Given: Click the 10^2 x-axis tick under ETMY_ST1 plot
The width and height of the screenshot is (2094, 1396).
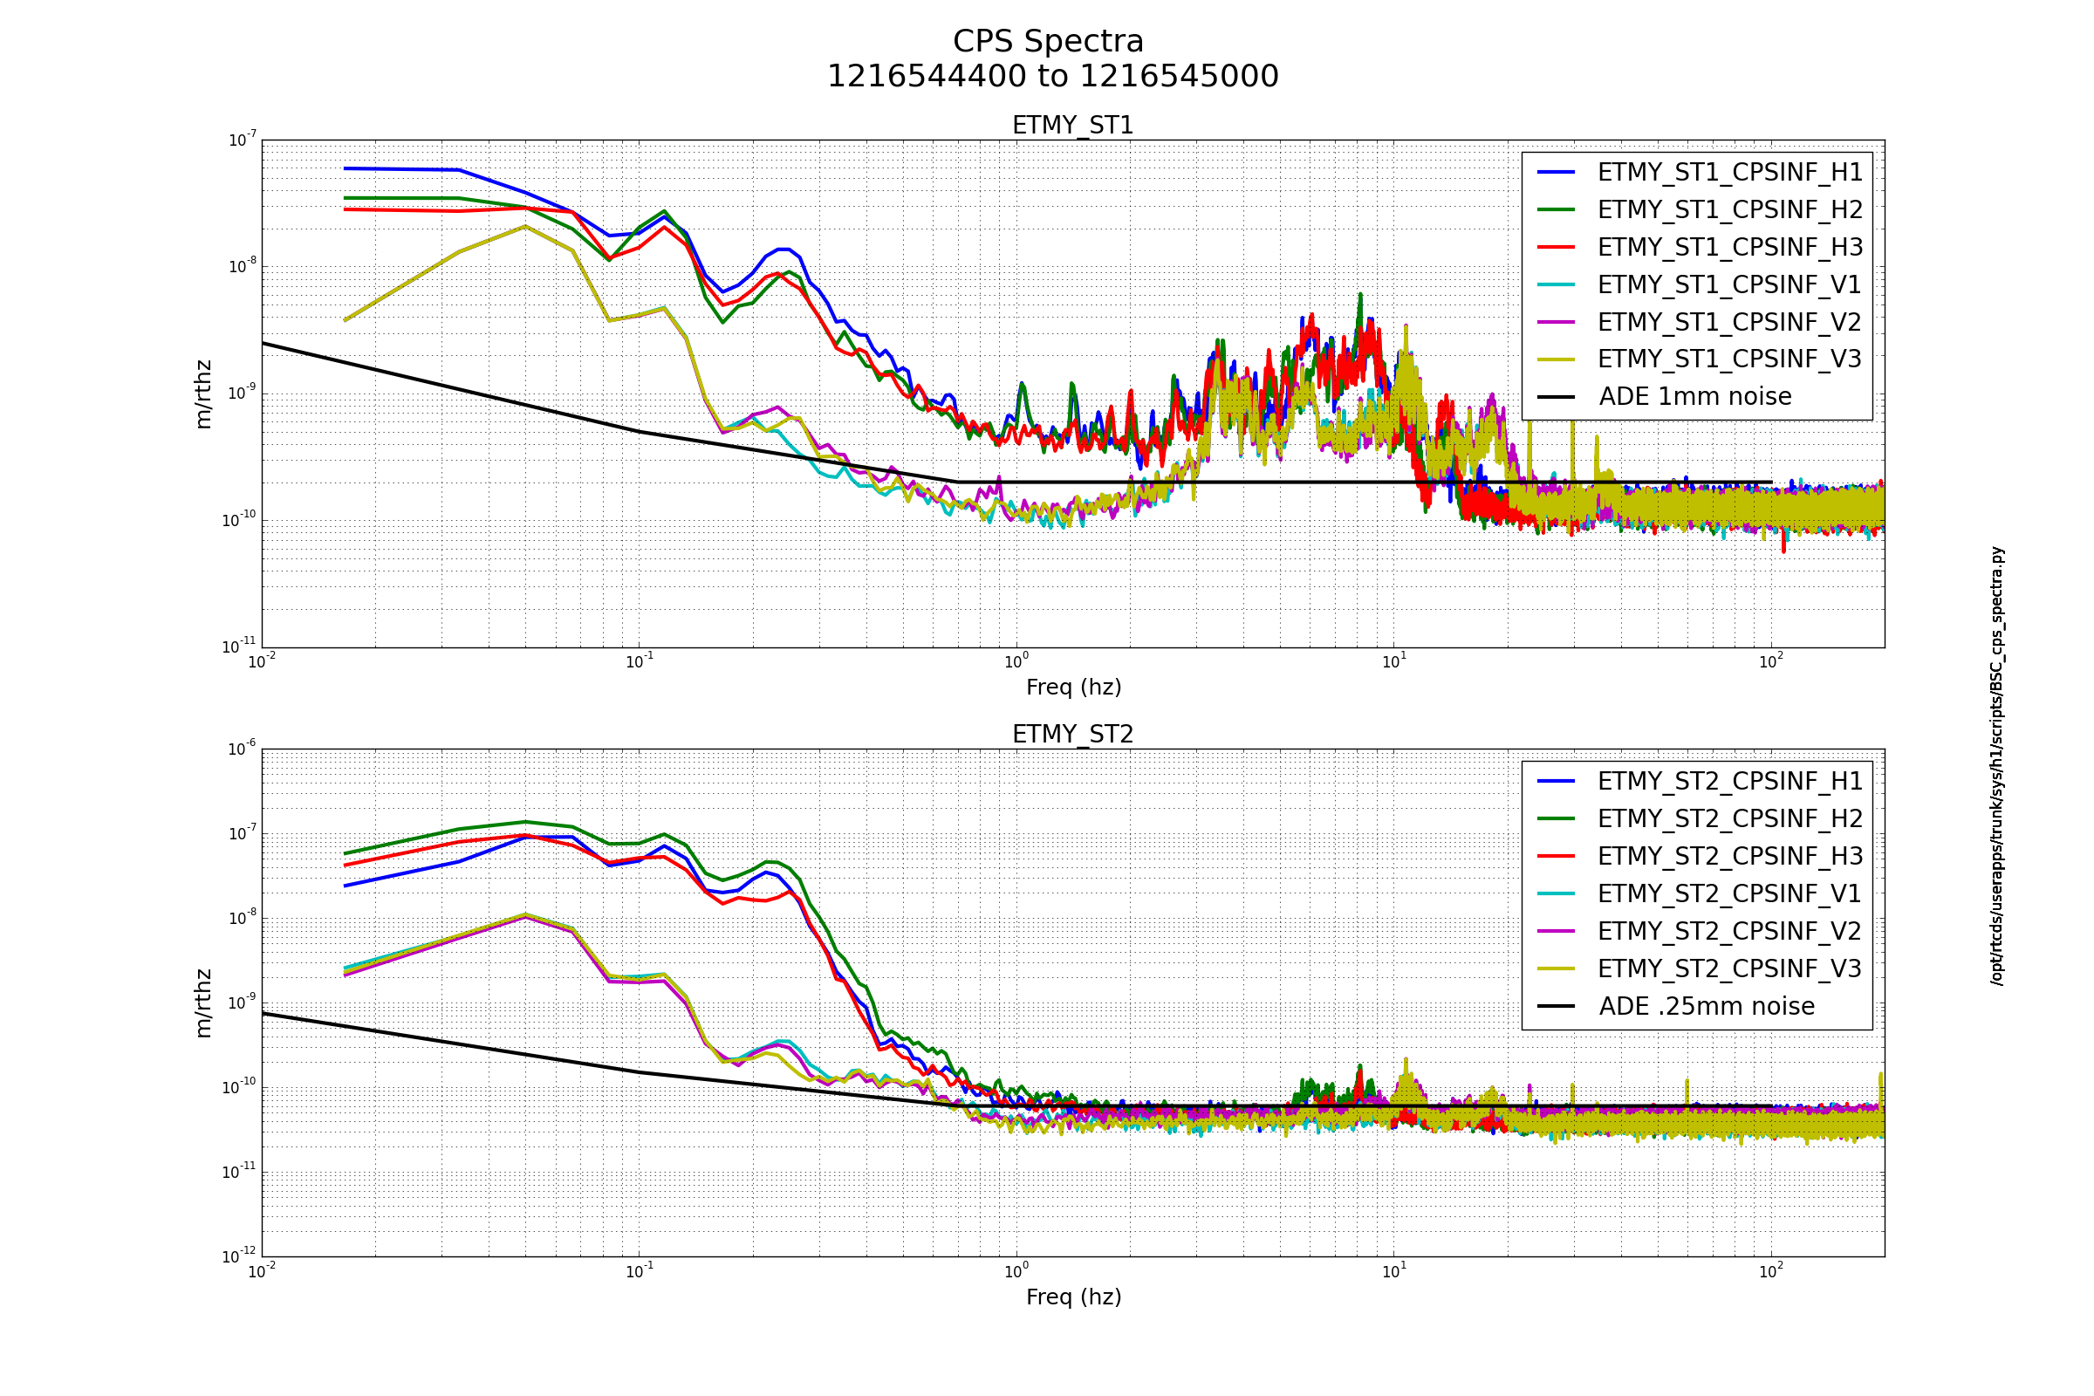Looking at the screenshot, I should pos(1771,660).
